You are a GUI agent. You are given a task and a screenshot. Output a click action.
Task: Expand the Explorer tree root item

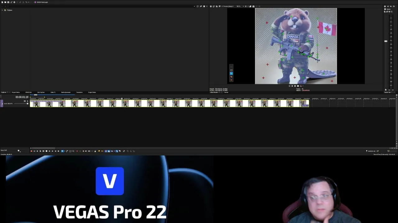[x=2, y=10]
